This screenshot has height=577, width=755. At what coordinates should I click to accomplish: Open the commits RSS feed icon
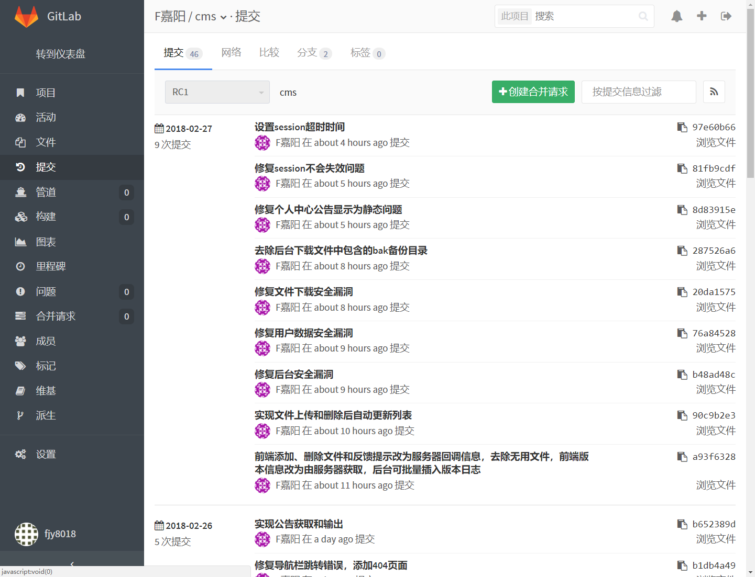714,92
